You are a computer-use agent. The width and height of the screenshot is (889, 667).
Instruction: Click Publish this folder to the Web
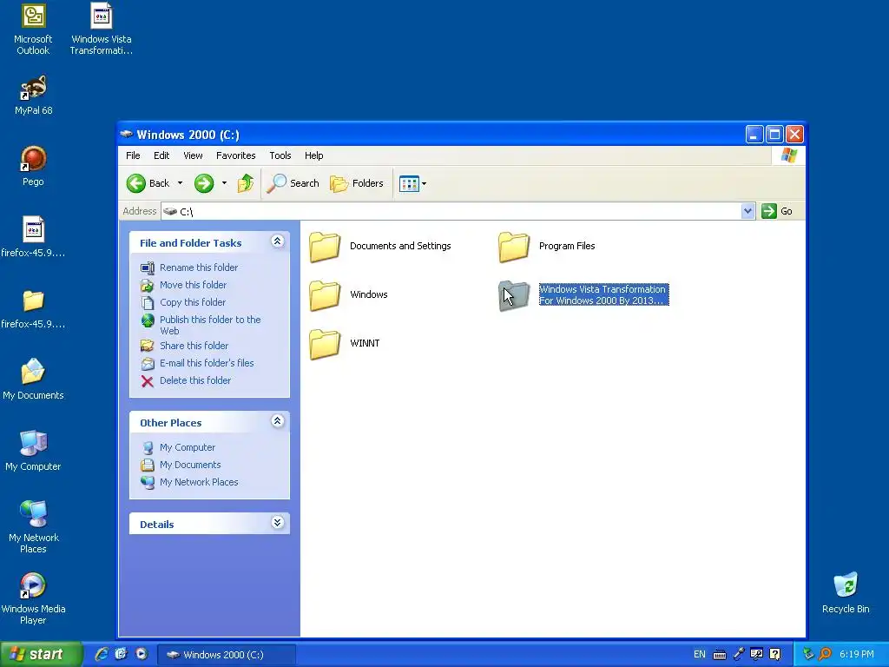pos(210,325)
